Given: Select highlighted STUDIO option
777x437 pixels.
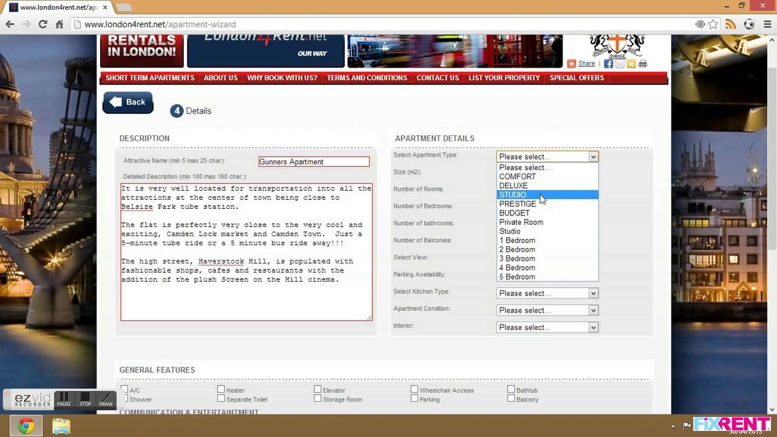Looking at the screenshot, I should pyautogui.click(x=548, y=195).
